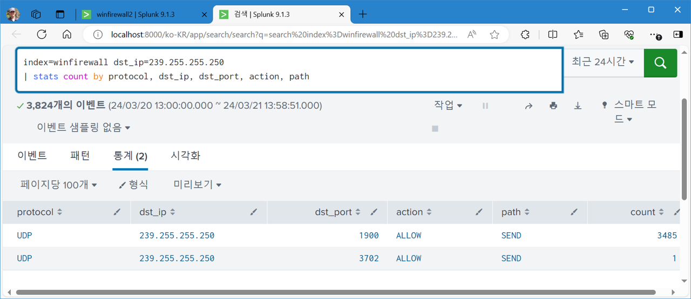
Task: Open 최근 24시간 time range picker
Action: (603, 62)
